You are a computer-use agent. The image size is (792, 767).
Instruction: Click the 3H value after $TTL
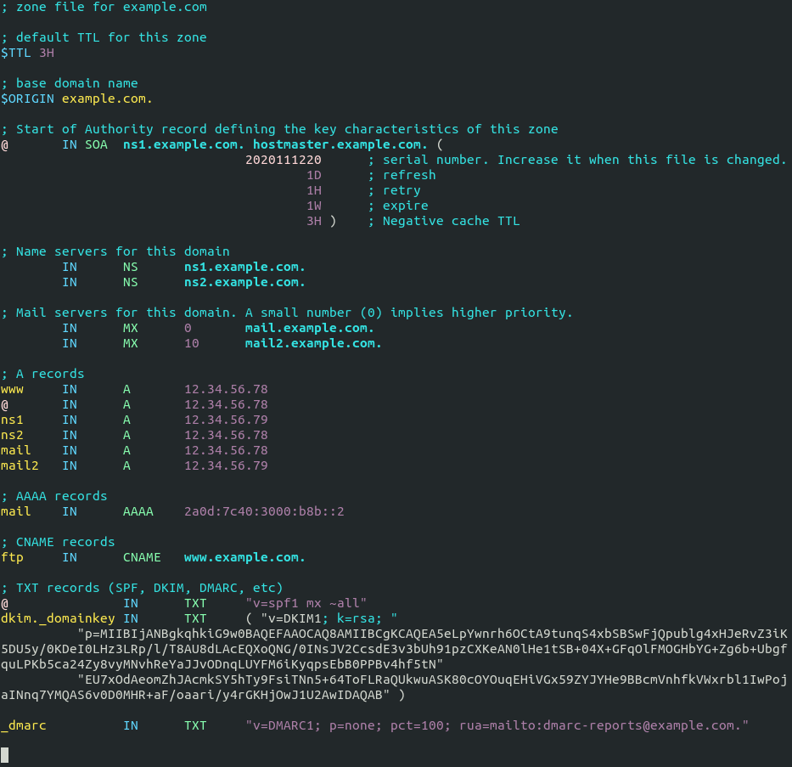click(47, 53)
